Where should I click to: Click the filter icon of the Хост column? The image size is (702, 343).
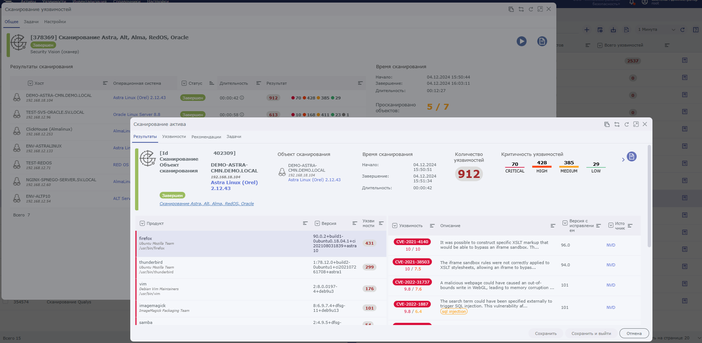(x=105, y=83)
